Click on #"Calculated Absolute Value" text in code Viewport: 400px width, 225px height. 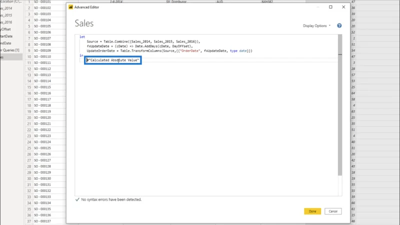point(113,60)
